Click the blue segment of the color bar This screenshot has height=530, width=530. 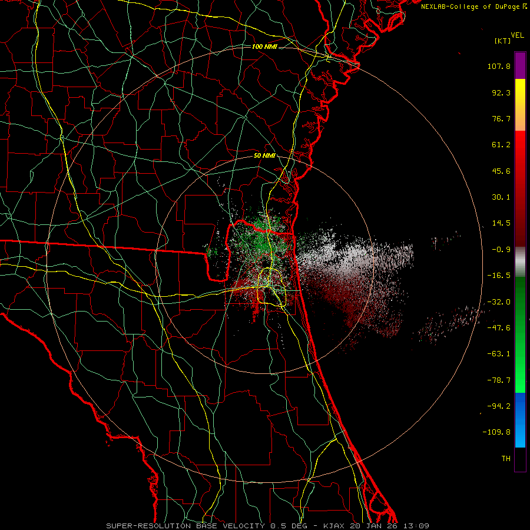(520, 420)
